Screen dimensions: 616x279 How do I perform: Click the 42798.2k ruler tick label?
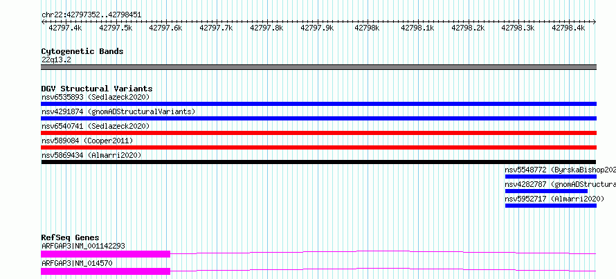(x=468, y=28)
